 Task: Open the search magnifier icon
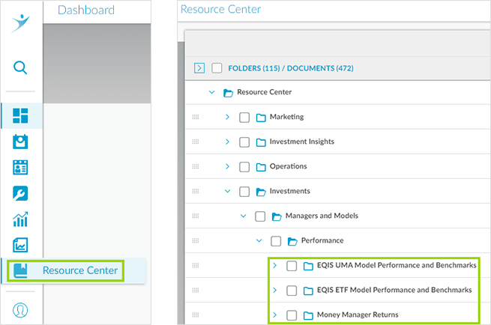20,67
